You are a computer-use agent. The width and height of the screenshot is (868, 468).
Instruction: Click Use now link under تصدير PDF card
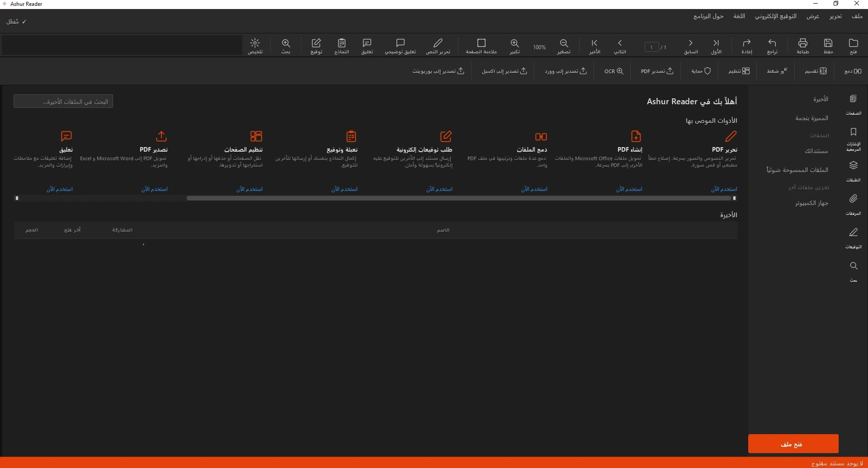click(x=154, y=189)
